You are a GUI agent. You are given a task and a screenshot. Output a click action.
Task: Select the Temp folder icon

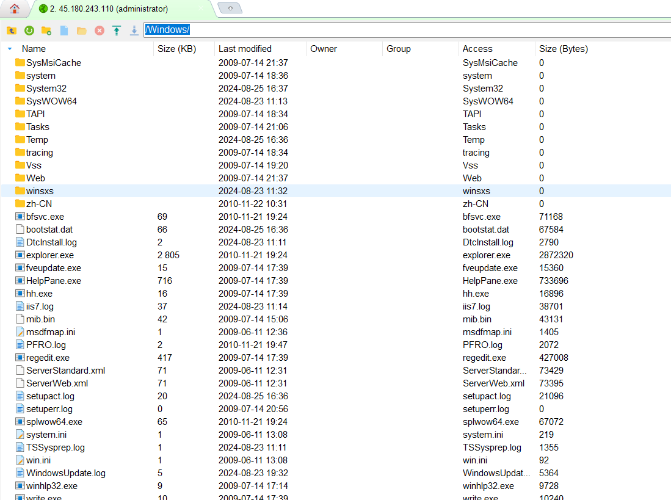(x=20, y=139)
